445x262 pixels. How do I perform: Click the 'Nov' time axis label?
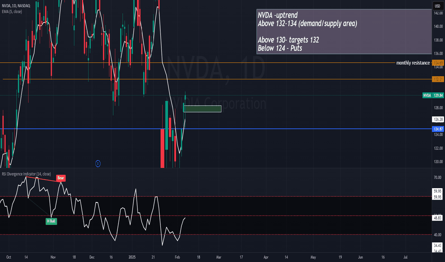[x=53, y=257]
